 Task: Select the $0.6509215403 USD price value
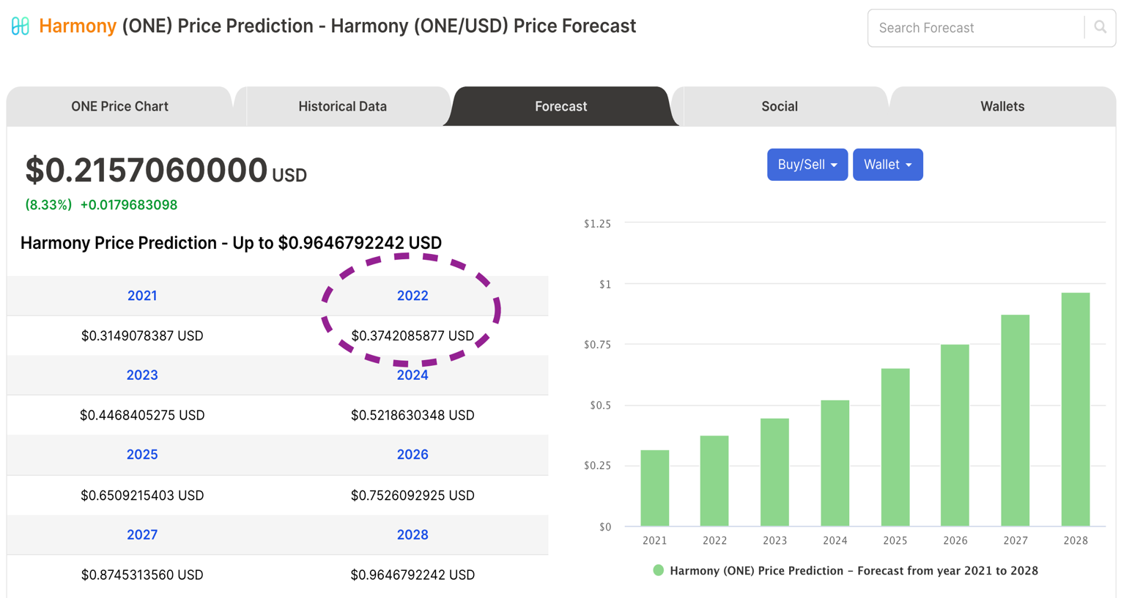[x=142, y=496]
